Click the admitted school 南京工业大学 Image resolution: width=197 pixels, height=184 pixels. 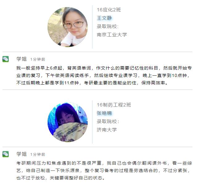tap(112, 35)
